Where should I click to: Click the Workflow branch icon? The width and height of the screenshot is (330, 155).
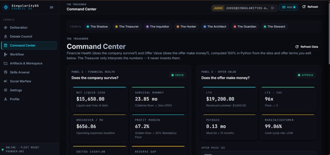pos(6,54)
